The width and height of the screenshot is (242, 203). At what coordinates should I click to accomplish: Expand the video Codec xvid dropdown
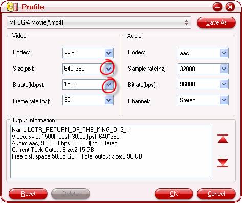coord(109,53)
